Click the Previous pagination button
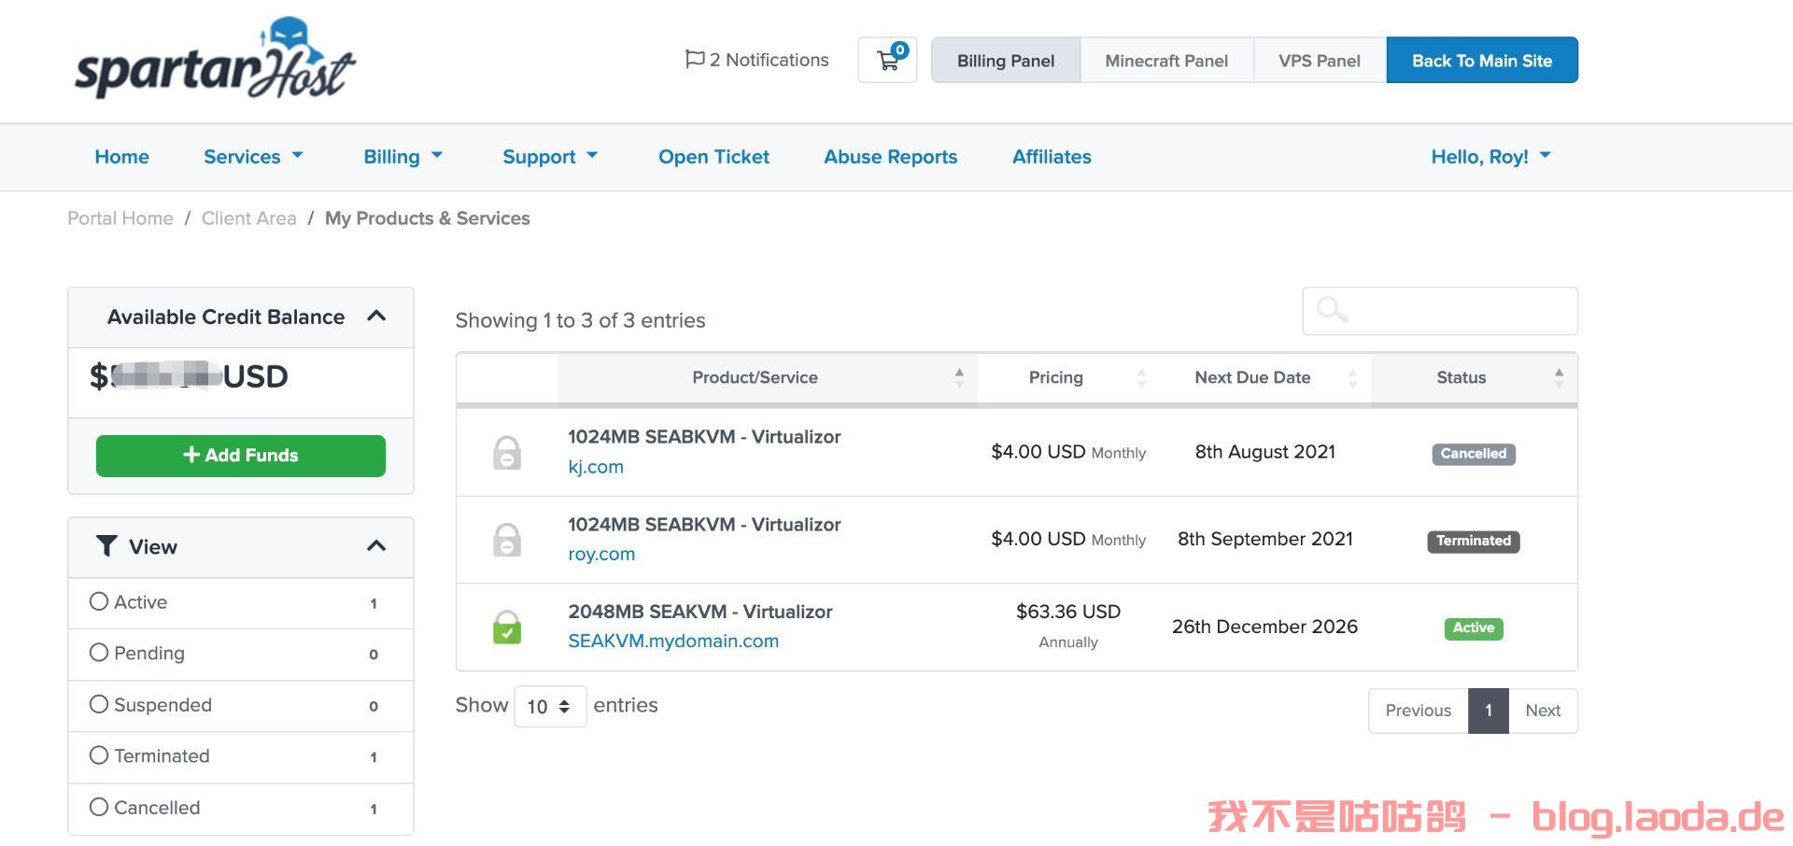The height and width of the screenshot is (846, 1793). click(1419, 711)
